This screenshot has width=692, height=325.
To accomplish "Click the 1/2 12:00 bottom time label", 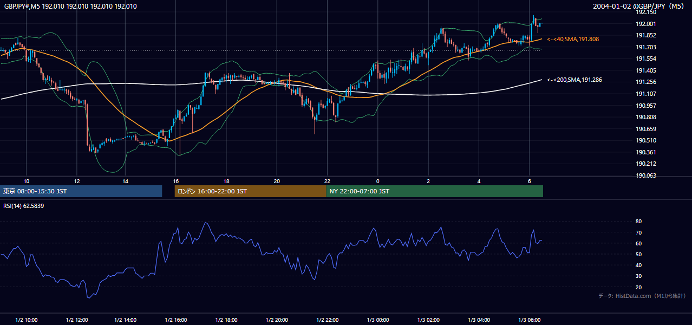I will [77, 320].
